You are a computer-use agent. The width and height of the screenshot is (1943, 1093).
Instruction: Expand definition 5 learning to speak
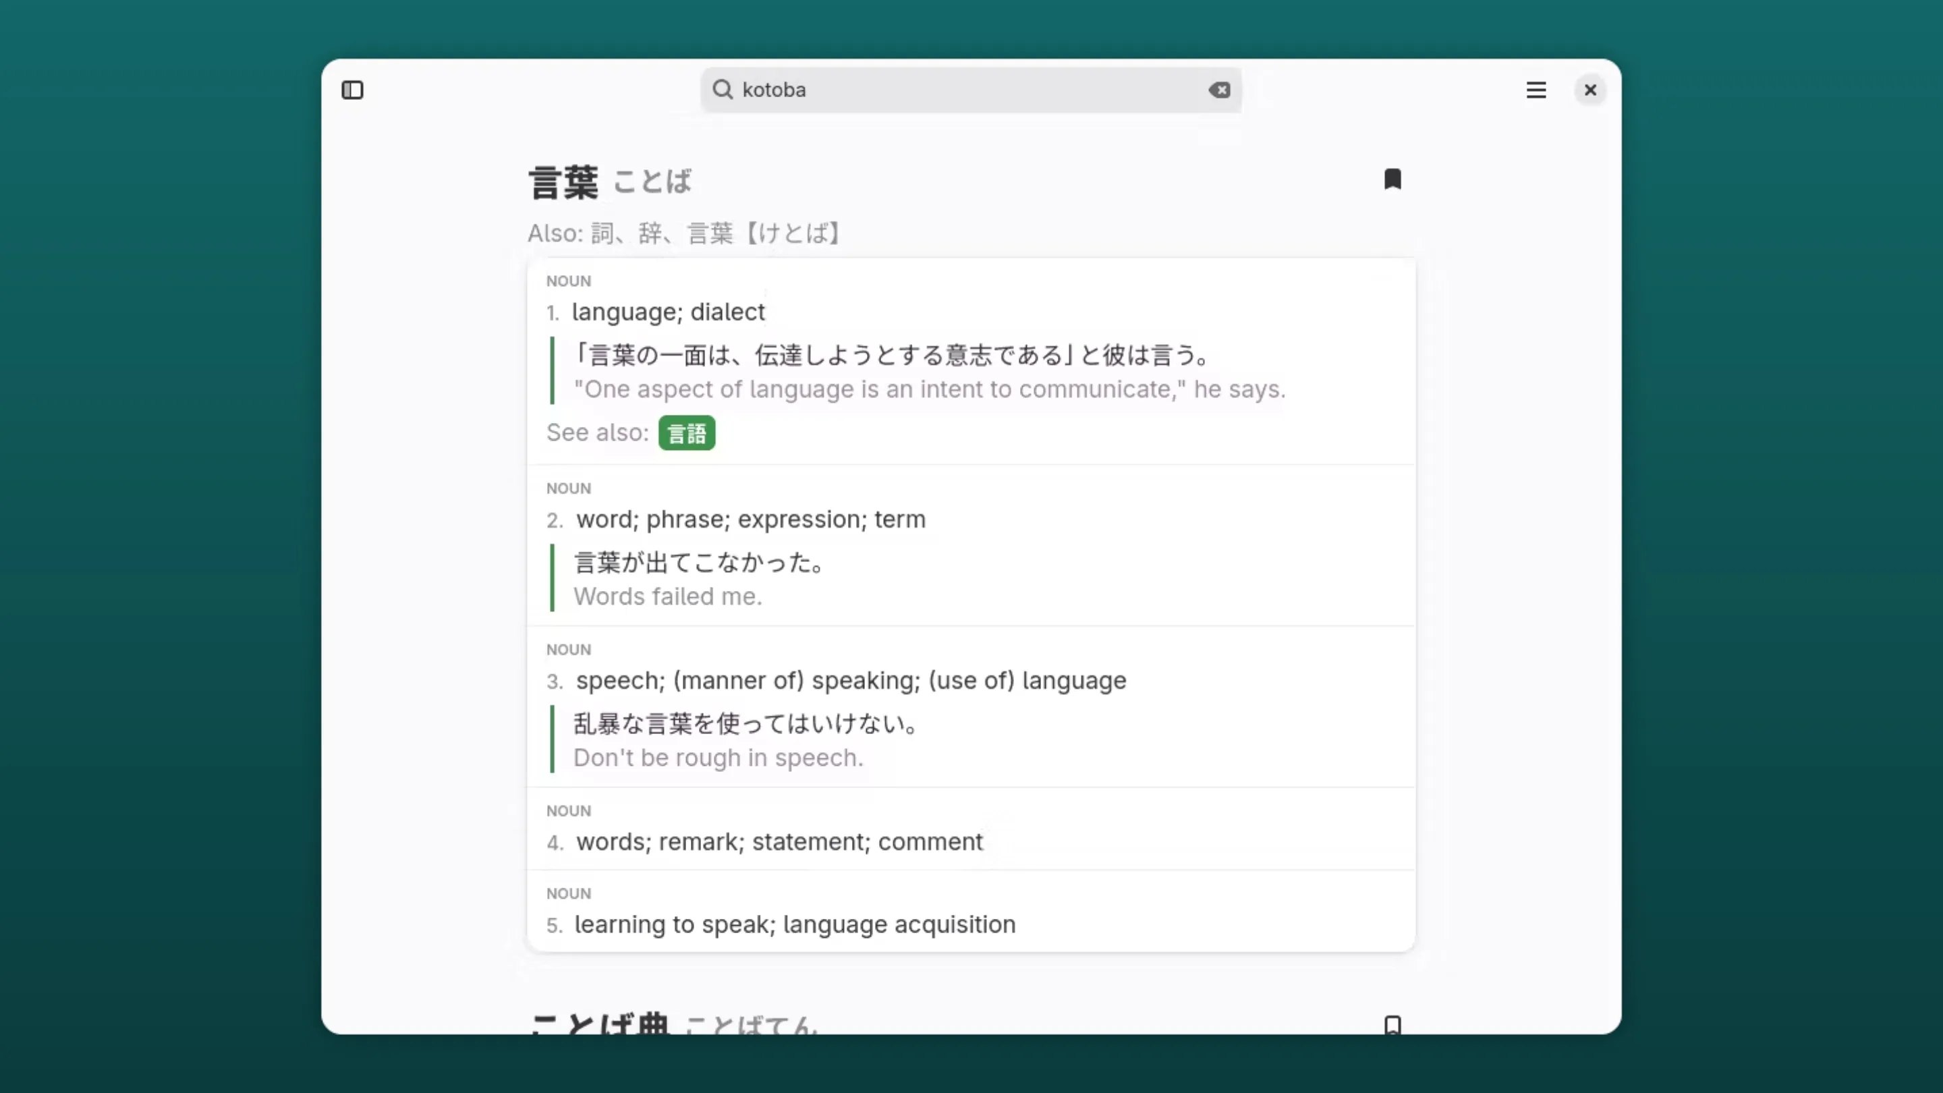[x=794, y=925]
